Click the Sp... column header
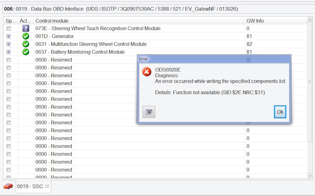The image size is (315, 196). coord(10,21)
